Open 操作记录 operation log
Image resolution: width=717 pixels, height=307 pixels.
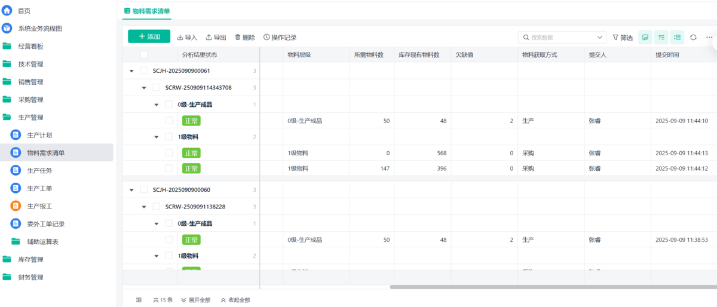[x=280, y=37]
